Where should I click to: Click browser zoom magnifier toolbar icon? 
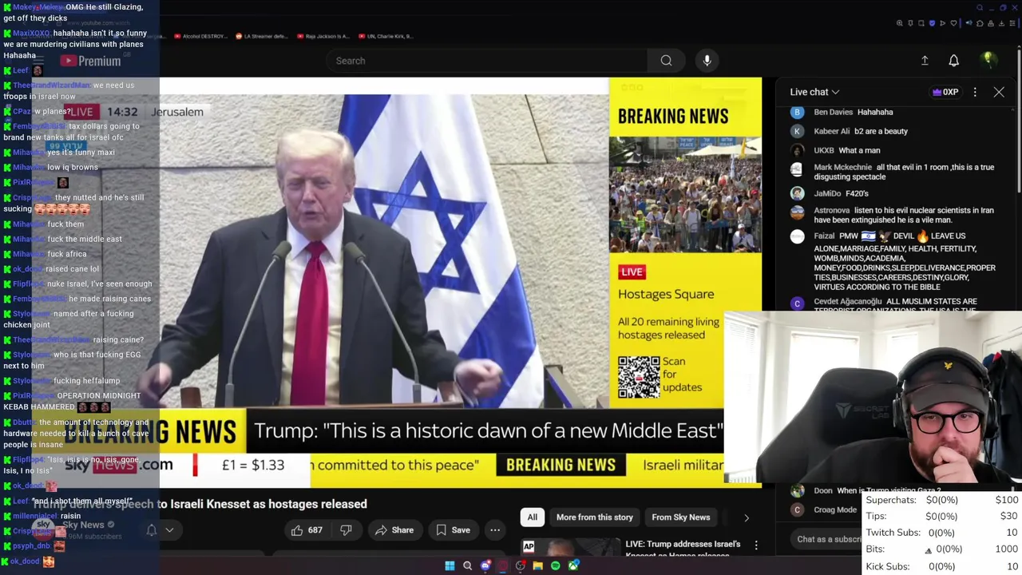pos(900,23)
